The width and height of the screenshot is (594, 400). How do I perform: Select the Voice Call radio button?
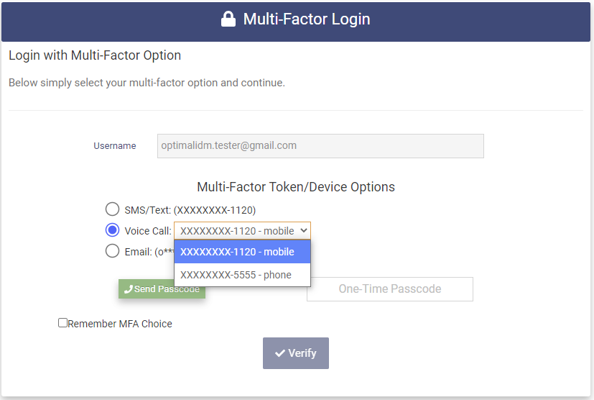[112, 230]
